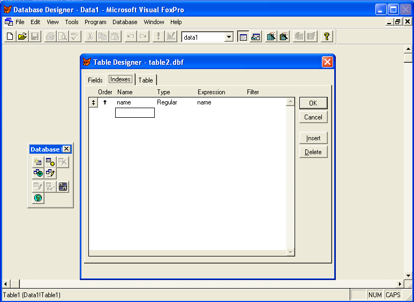
Task: Select the Regular type cell
Action: tap(167, 102)
